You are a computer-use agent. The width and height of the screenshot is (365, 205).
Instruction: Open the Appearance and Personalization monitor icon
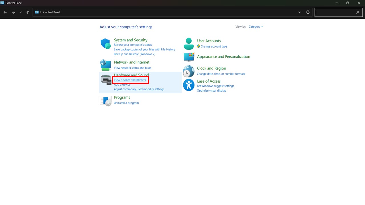click(x=188, y=57)
